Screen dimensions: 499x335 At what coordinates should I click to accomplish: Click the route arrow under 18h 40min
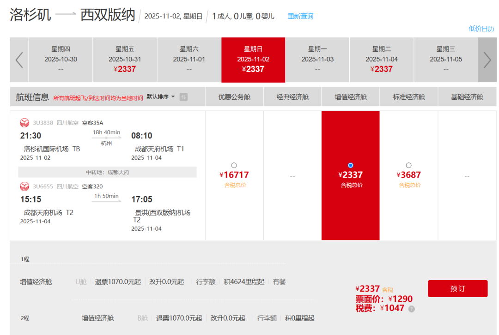click(x=106, y=138)
